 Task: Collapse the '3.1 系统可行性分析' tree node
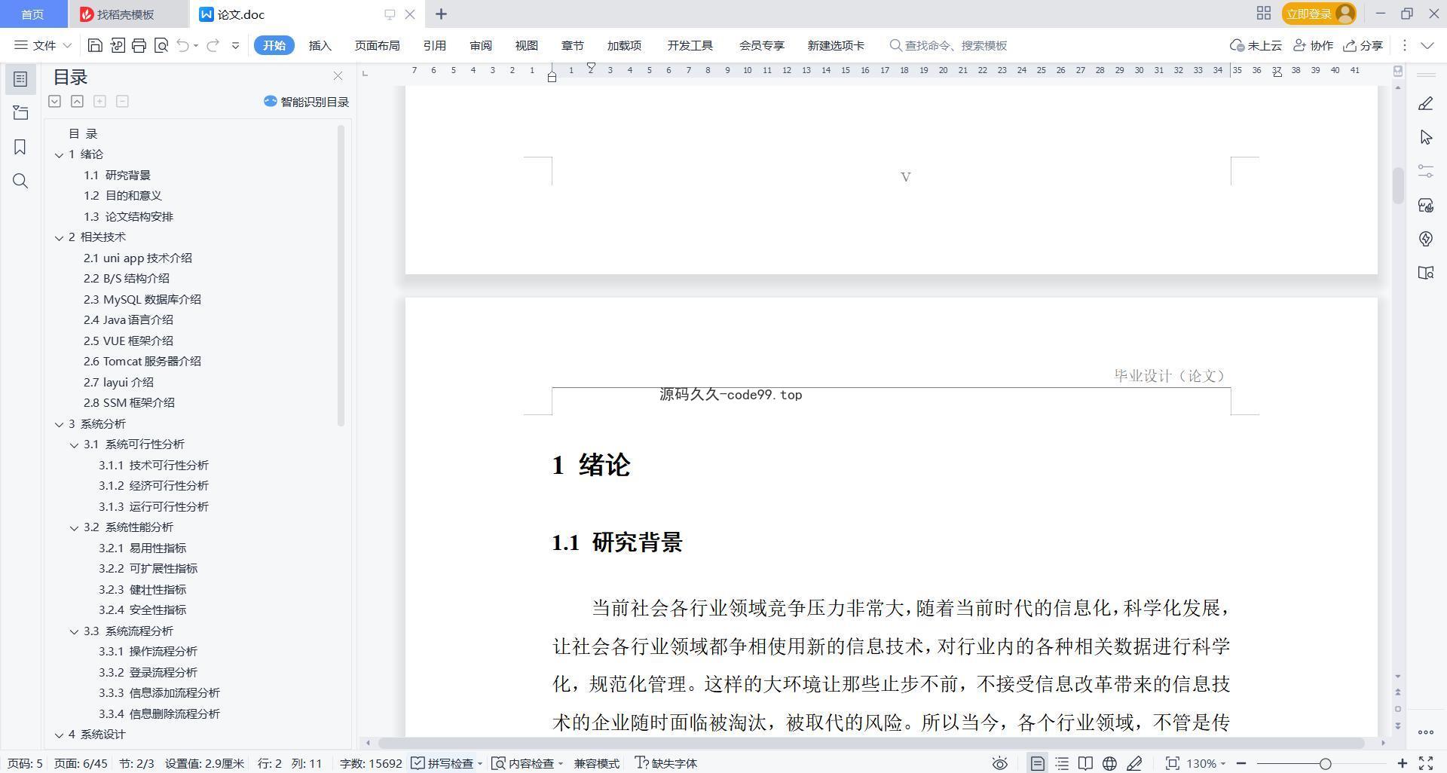point(74,445)
